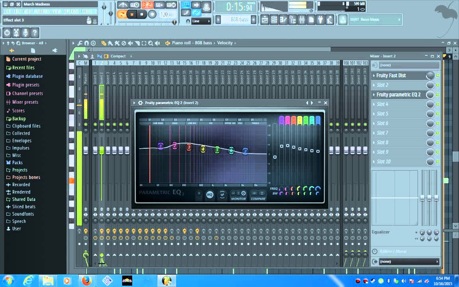
Task: Click the purple band 1 color tab
Action: pyautogui.click(x=282, y=120)
